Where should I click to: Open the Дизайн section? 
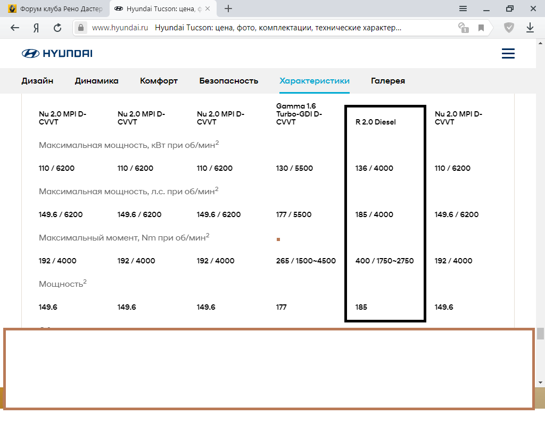(37, 81)
